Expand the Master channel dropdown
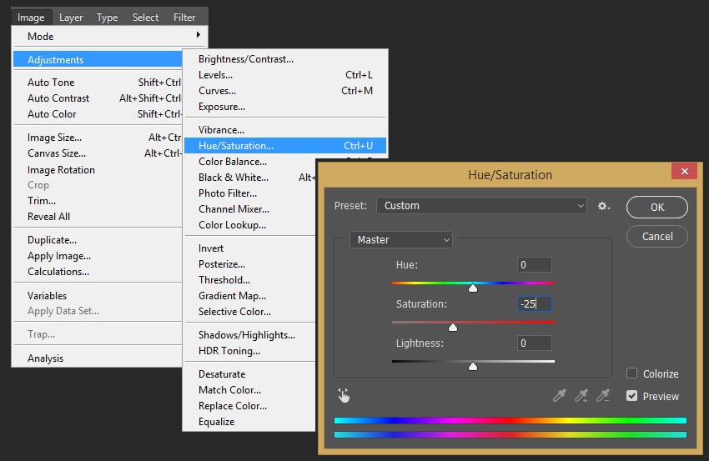Screen dimensions: 709x461 (x=401, y=240)
